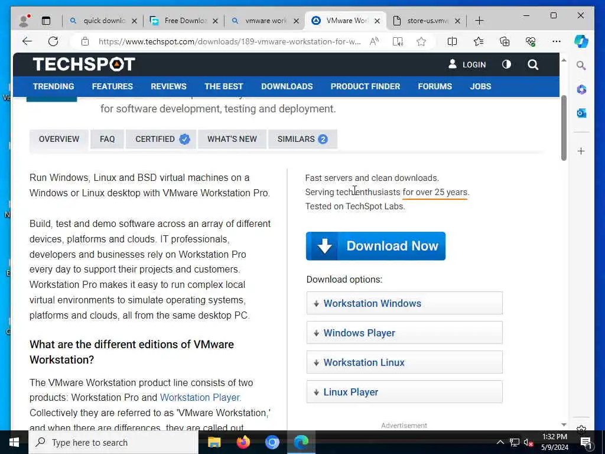Select the CERTIFIED tab
The height and width of the screenshot is (454, 605).
tap(161, 139)
